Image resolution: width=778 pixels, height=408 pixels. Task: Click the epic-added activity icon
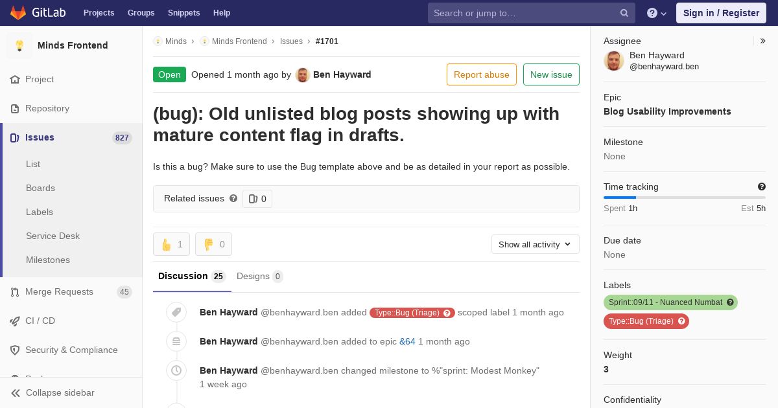click(x=176, y=341)
